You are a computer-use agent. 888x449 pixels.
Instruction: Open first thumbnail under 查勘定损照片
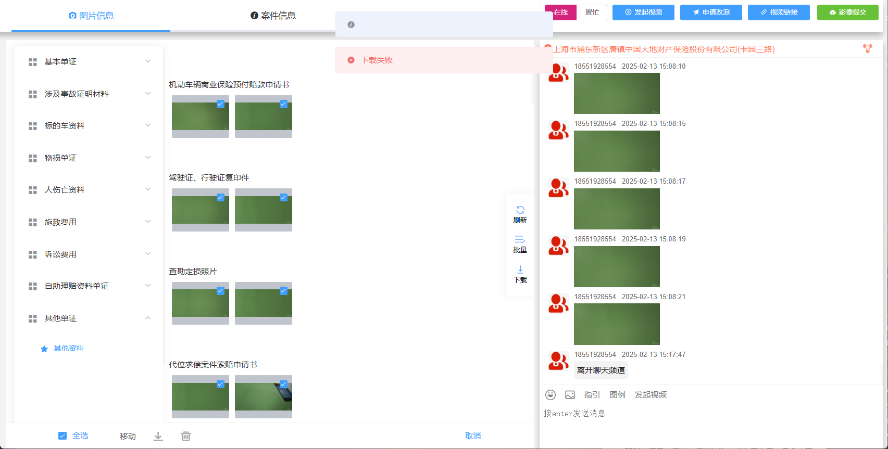[x=201, y=303]
